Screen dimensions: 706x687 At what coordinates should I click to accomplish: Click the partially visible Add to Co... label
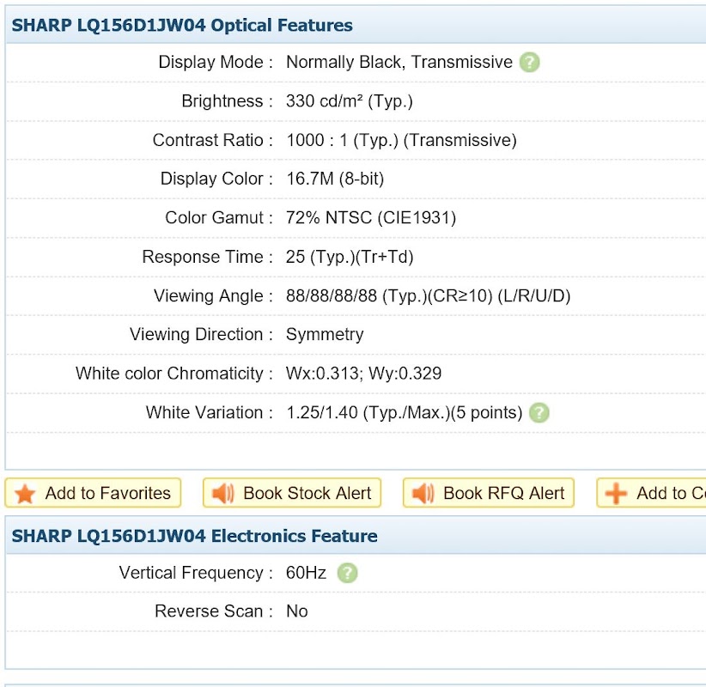click(x=671, y=493)
